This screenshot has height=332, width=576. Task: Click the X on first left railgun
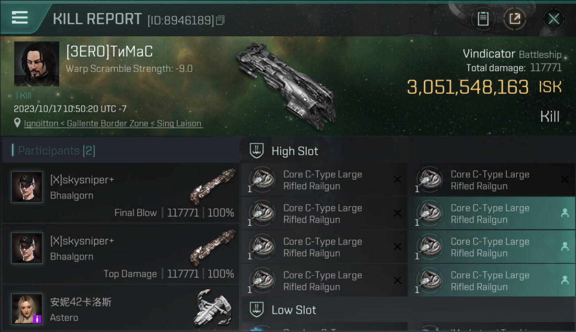click(397, 179)
